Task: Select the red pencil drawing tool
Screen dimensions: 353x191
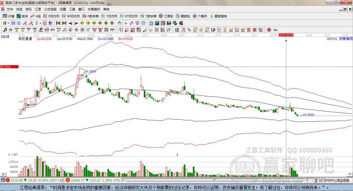Action: [5, 30]
